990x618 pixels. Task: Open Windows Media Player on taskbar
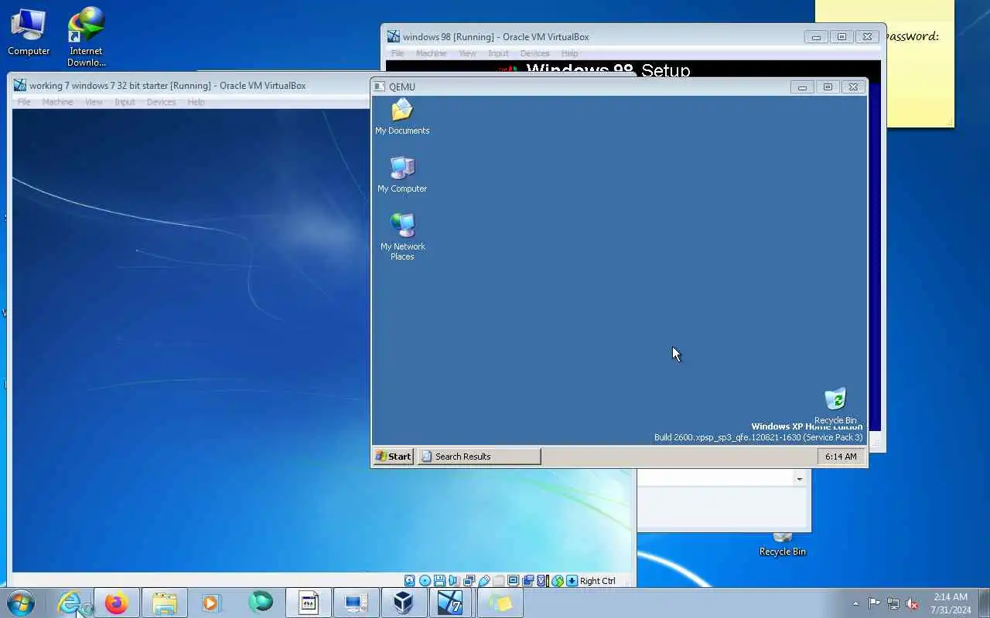212,603
